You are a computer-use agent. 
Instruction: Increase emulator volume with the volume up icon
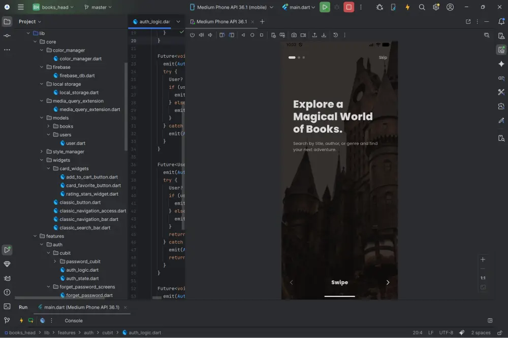(x=201, y=35)
